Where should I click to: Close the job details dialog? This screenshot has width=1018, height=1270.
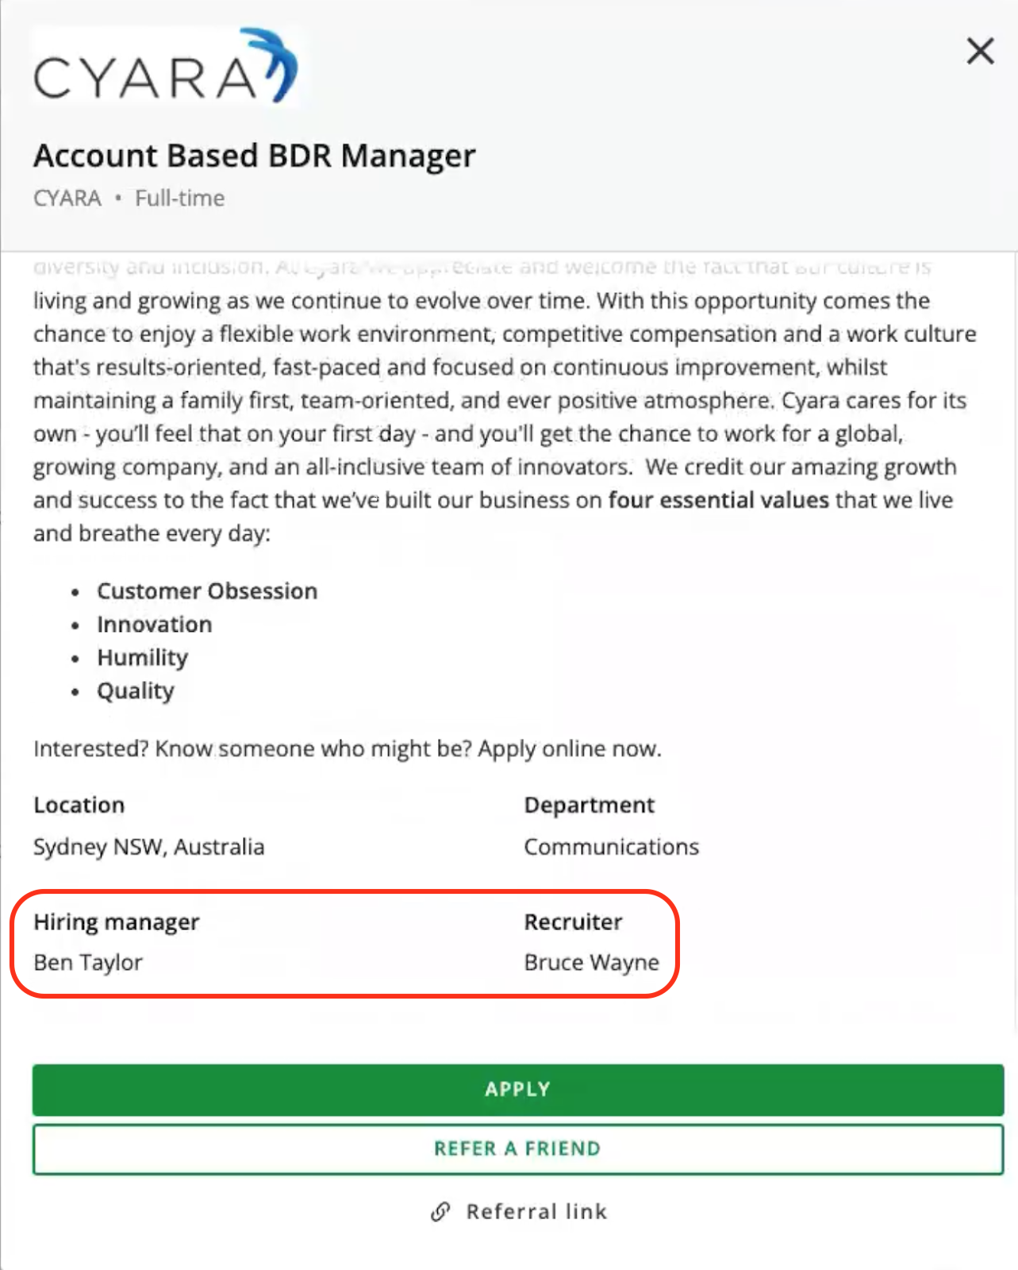tap(980, 52)
